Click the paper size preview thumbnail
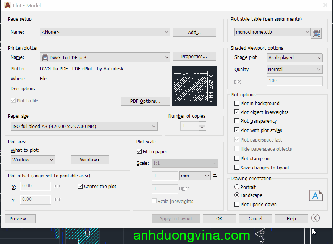The image size is (333, 244). coord(194,86)
